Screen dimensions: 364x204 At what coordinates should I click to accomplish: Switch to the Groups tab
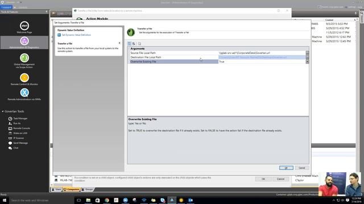87,189
